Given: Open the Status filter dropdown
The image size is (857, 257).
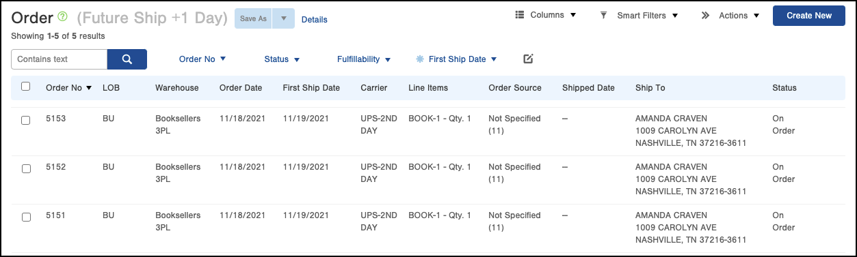Looking at the screenshot, I should pyautogui.click(x=282, y=59).
